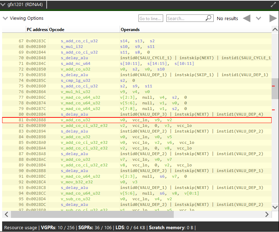This screenshot has width=279, height=232.
Task: Click the vertical scrollbar up arrow
Action: pos(275,29)
